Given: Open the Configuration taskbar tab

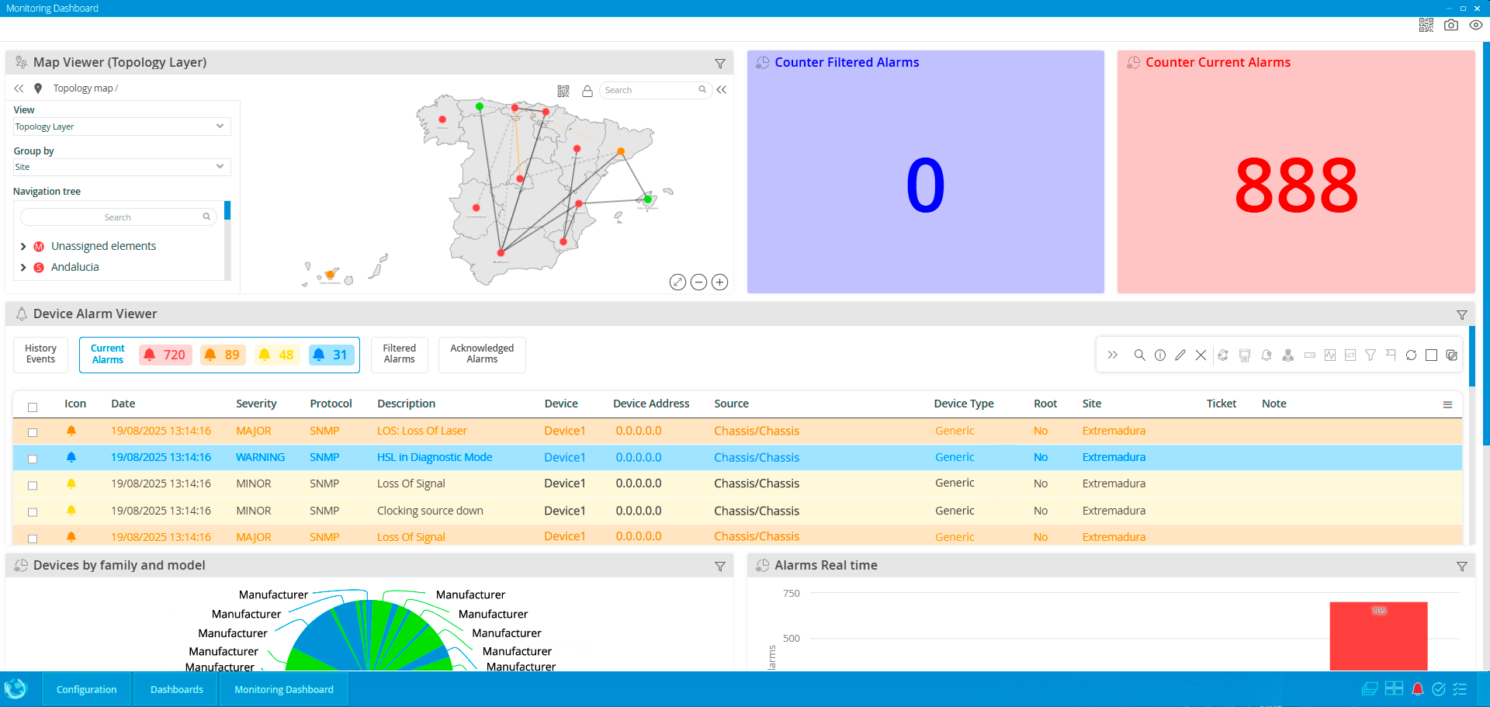Looking at the screenshot, I should point(87,689).
